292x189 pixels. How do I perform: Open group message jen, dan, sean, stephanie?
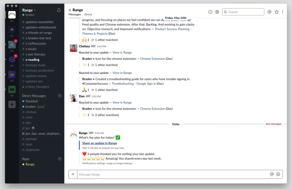[43, 133]
